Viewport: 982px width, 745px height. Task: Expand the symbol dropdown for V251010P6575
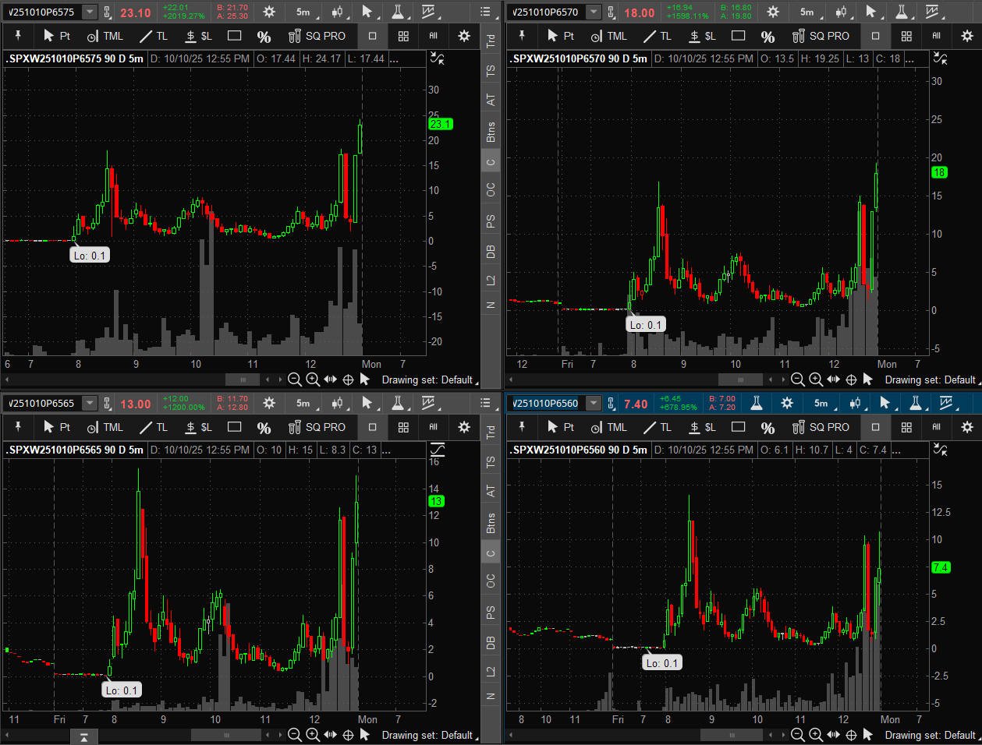[90, 12]
